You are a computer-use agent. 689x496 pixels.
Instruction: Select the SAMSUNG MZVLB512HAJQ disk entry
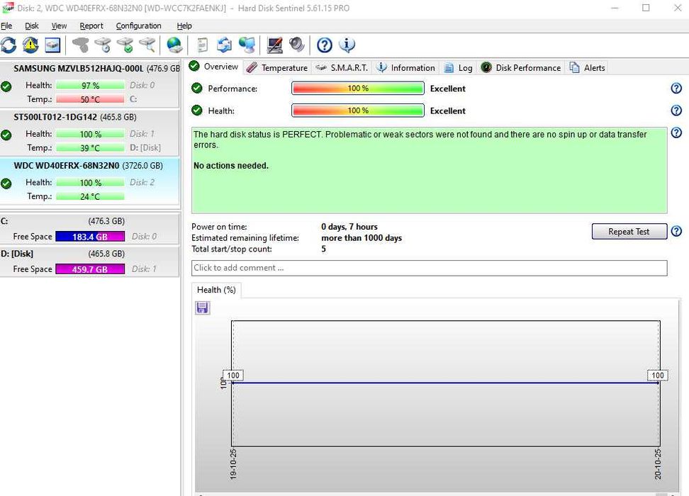tap(78, 69)
